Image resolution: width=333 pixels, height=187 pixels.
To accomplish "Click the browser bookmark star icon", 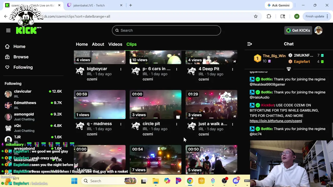I will pyautogui.click(x=256, y=16).
